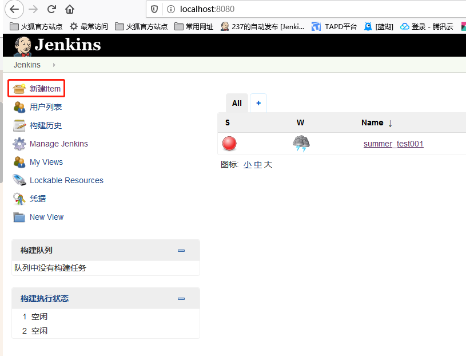Click the Jenkins breadcrumb link

[27, 65]
